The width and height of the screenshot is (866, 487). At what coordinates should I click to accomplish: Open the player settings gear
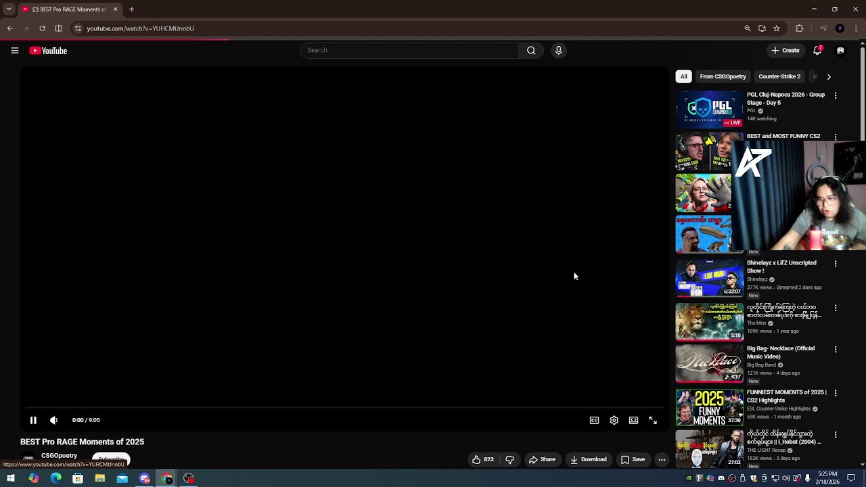pos(614,420)
